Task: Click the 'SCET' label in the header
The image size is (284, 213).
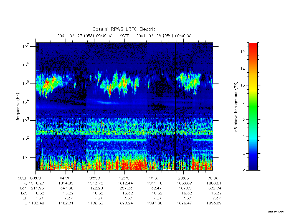Action: 124,36
